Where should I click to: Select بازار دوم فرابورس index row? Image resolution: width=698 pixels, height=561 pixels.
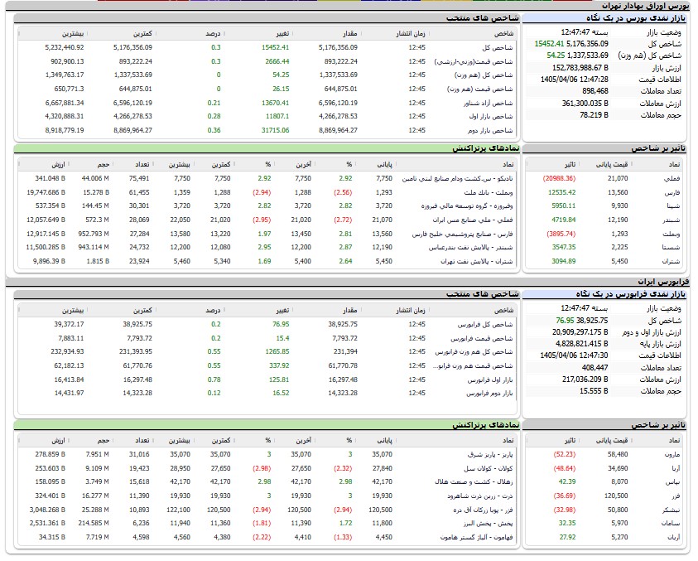pos(267,394)
